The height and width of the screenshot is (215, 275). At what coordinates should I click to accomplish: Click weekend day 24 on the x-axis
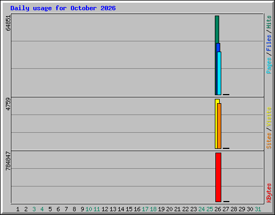(x=201, y=209)
